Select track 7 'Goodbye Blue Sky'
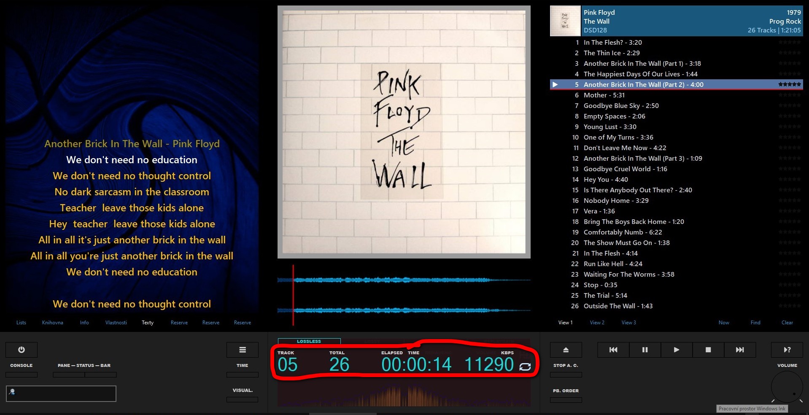Viewport: 809px width, 415px height. click(x=676, y=105)
